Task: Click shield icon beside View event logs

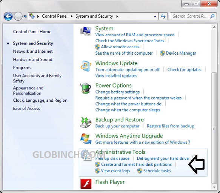Action: point(97,171)
